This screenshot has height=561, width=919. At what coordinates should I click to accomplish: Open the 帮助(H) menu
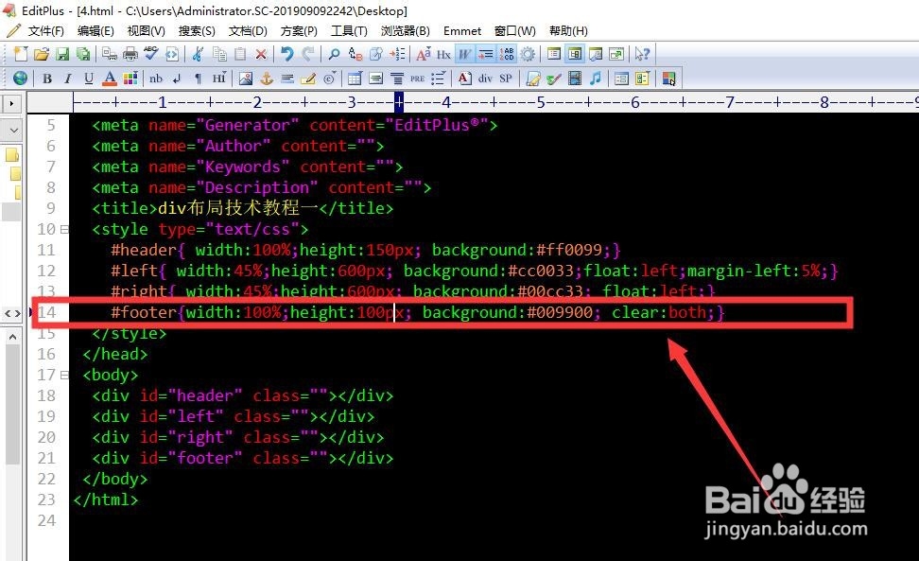(568, 30)
